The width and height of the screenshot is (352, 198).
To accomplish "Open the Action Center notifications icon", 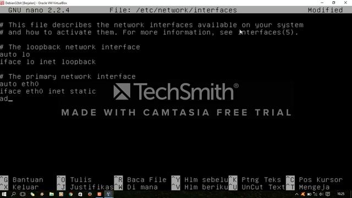I will (x=328, y=194).
